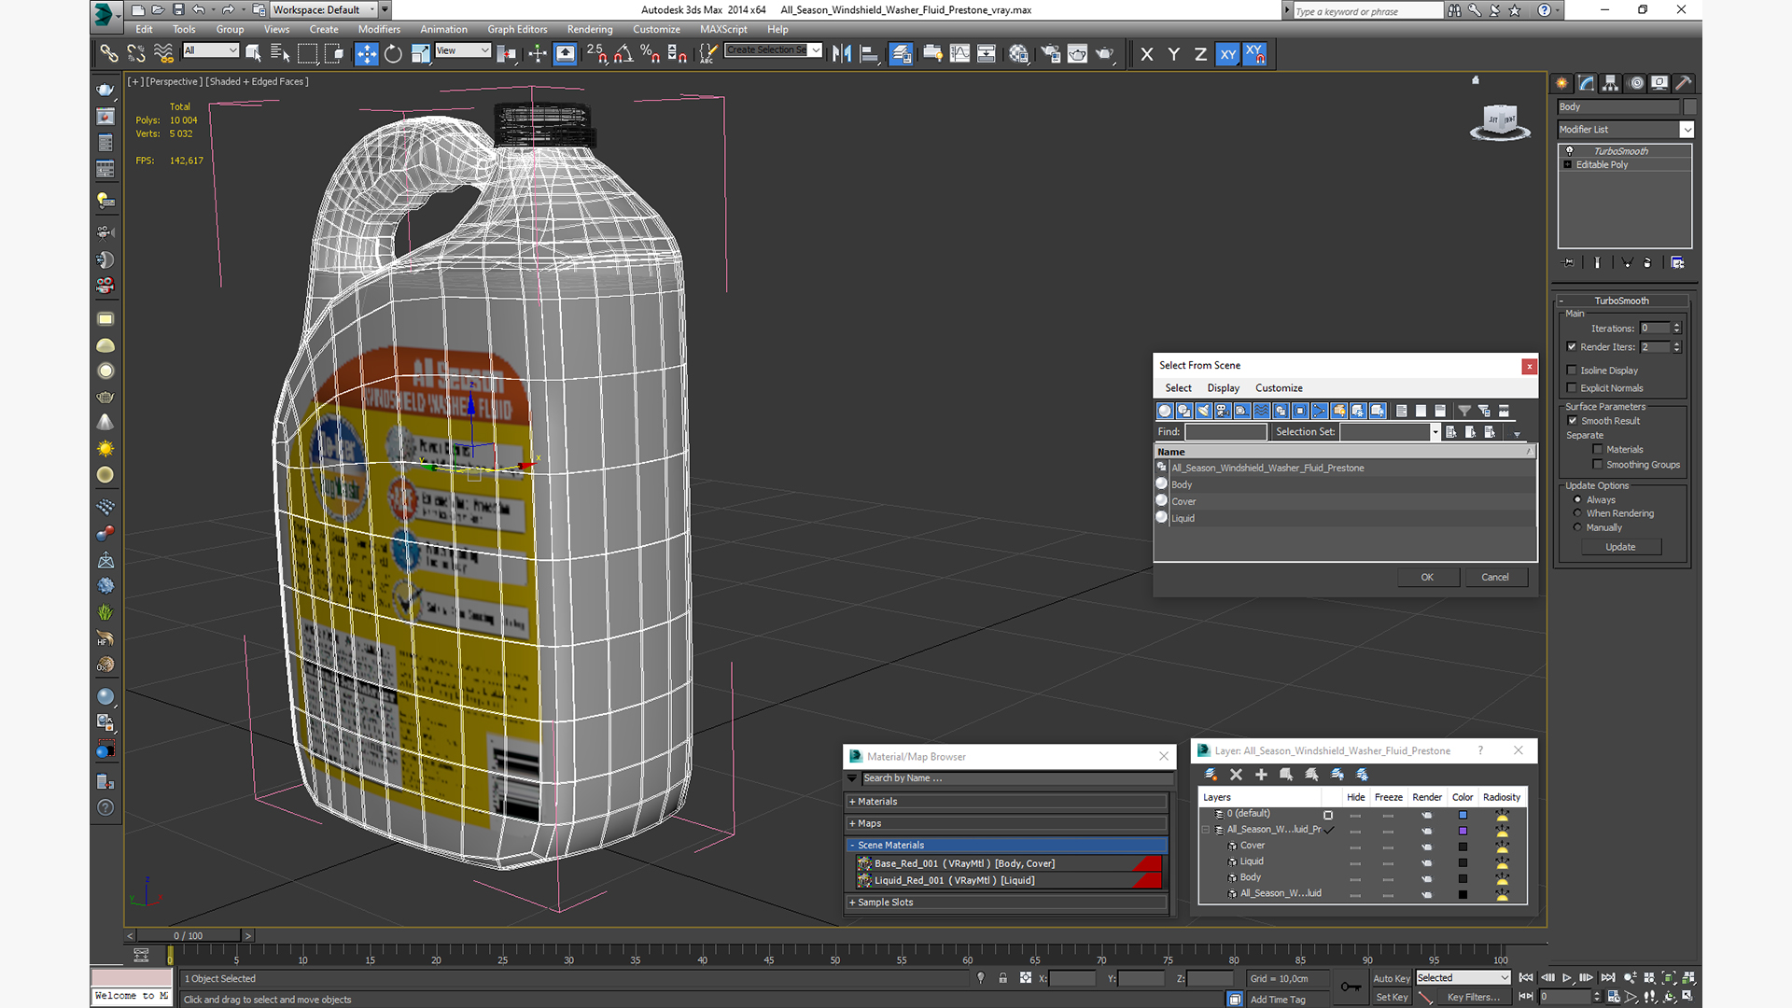The image size is (1792, 1008).
Task: Open the Workspace Default dropdown
Action: point(324,9)
